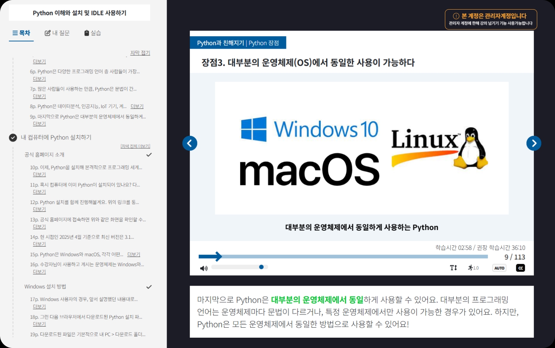Screen dimensions: 555x348
Task: Click the study time 02:58 text
Action: 453,248
